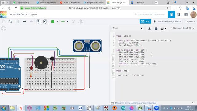
Task: Select the HC-SR04 ultrasonic sensor
Action: point(87,46)
